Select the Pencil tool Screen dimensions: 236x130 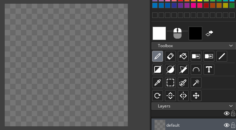158,56
